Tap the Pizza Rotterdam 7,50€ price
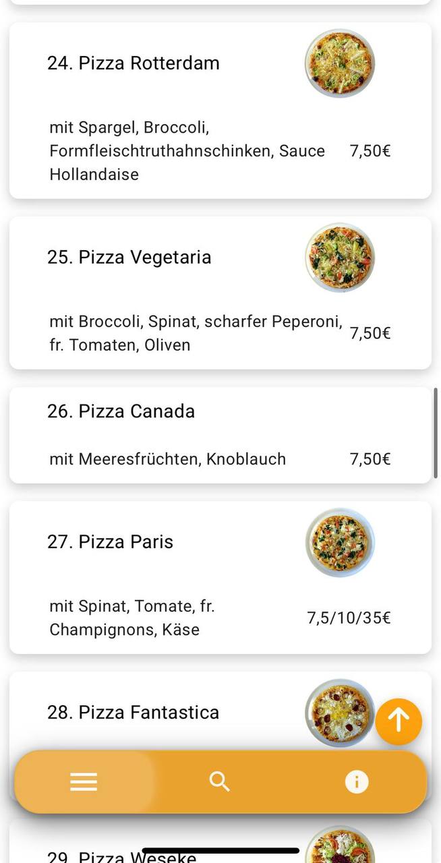This screenshot has width=441, height=863. point(370,151)
